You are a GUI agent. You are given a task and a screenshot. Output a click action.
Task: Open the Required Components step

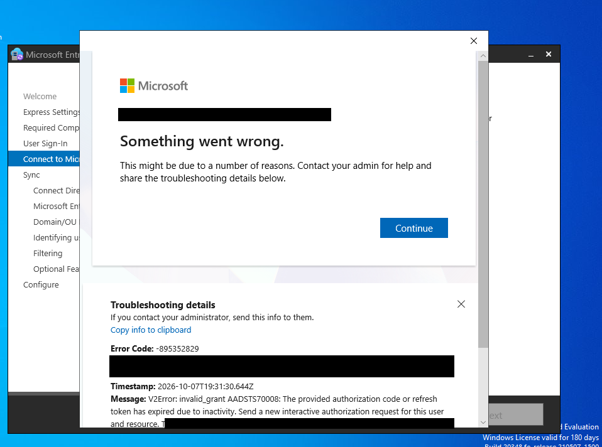tap(51, 128)
